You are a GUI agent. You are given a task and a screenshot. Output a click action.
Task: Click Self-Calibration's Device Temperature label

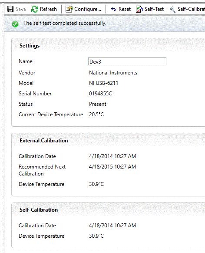(42, 236)
